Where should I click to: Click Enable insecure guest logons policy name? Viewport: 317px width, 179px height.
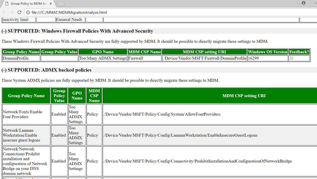point(26,135)
